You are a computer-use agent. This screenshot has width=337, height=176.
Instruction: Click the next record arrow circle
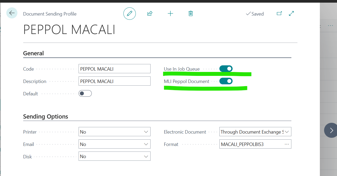(331, 130)
